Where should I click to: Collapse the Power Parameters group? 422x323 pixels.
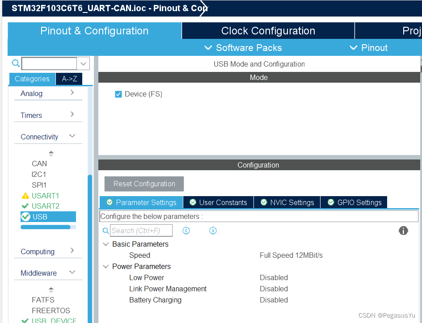point(106,267)
